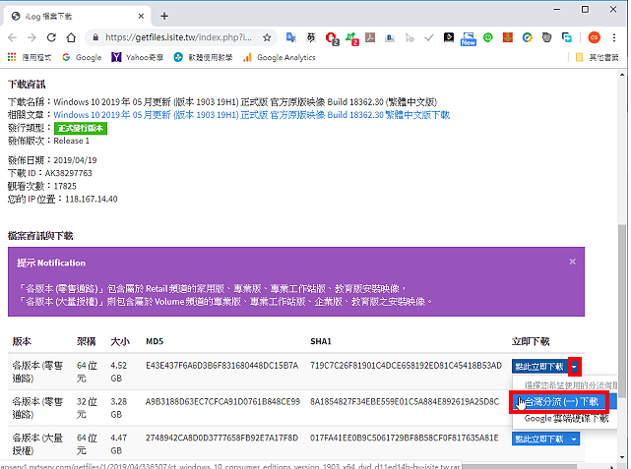The image size is (631, 469).
Task: Minimize the Chrome window
Action: (557, 9)
